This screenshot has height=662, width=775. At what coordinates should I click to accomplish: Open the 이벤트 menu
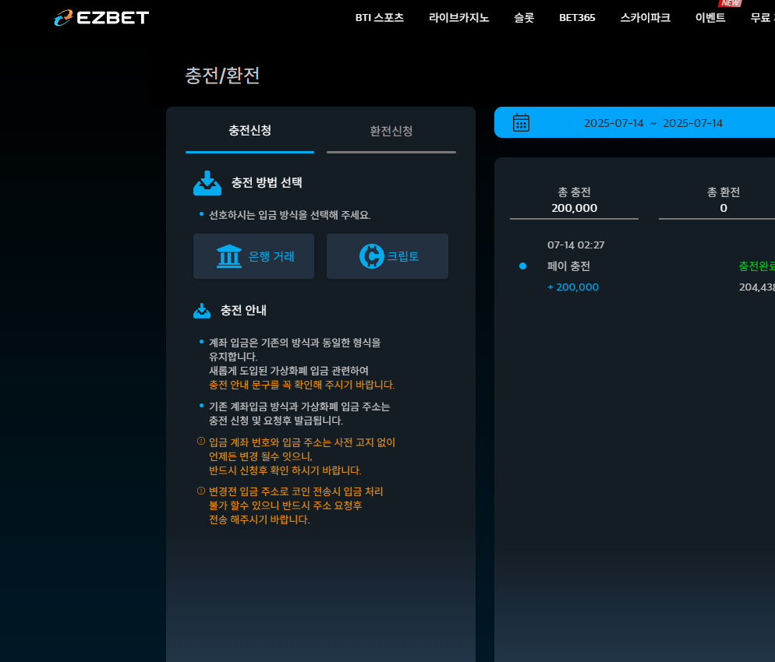[710, 18]
